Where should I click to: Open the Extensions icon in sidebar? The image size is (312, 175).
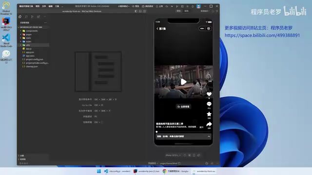coord(39,17)
